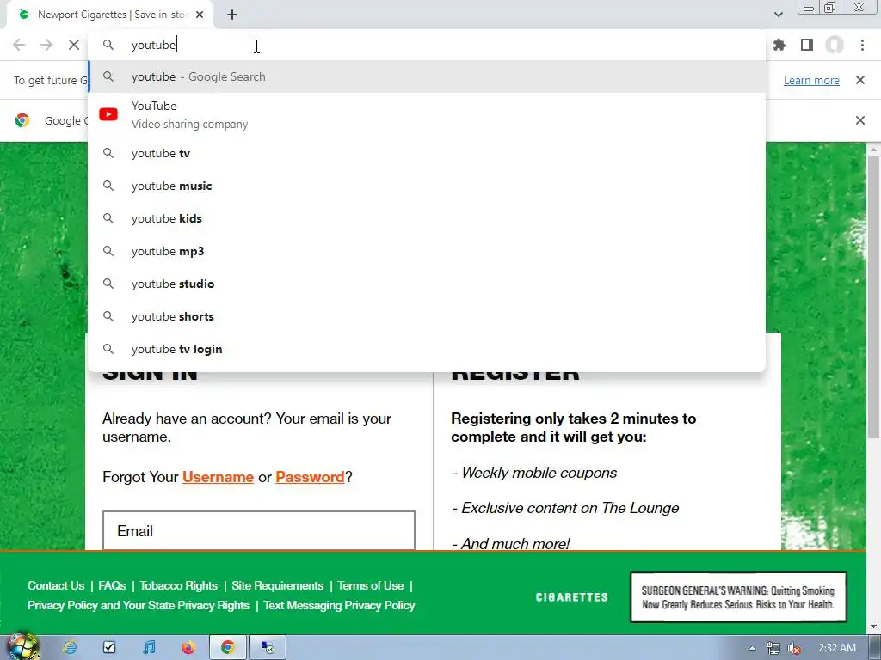The width and height of the screenshot is (881, 660).
Task: Open the Chrome profile avatar
Action: pos(835,45)
